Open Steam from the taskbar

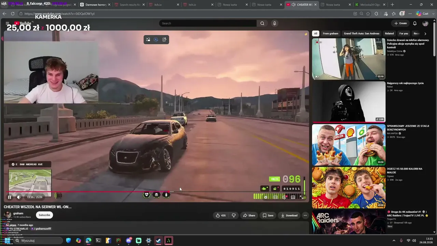pos(158,241)
